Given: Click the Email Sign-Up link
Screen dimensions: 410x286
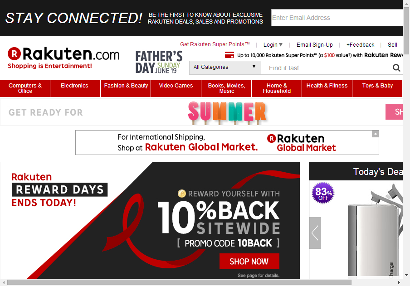Looking at the screenshot, I should click(x=315, y=45).
